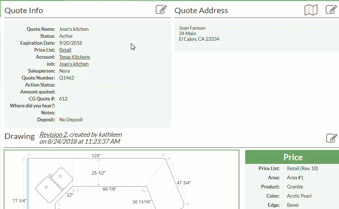Edit Quote Address with pencil icon
The width and height of the screenshot is (339, 209).
tap(331, 10)
